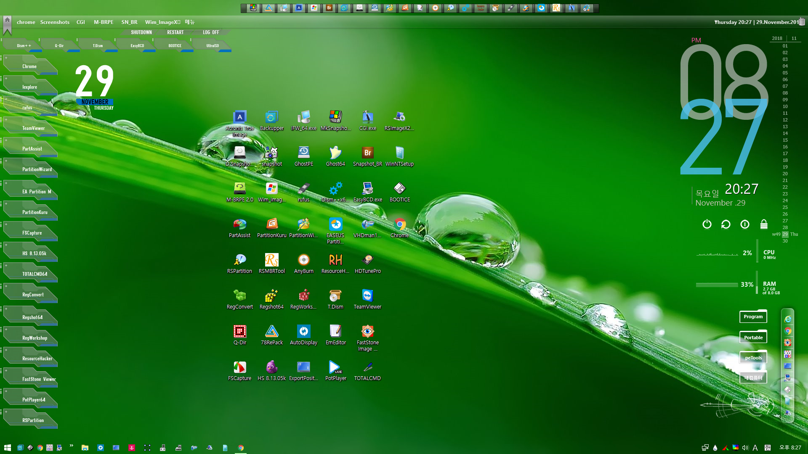Launch PotPlayer desktop icon
The image size is (808, 454).
click(335, 371)
